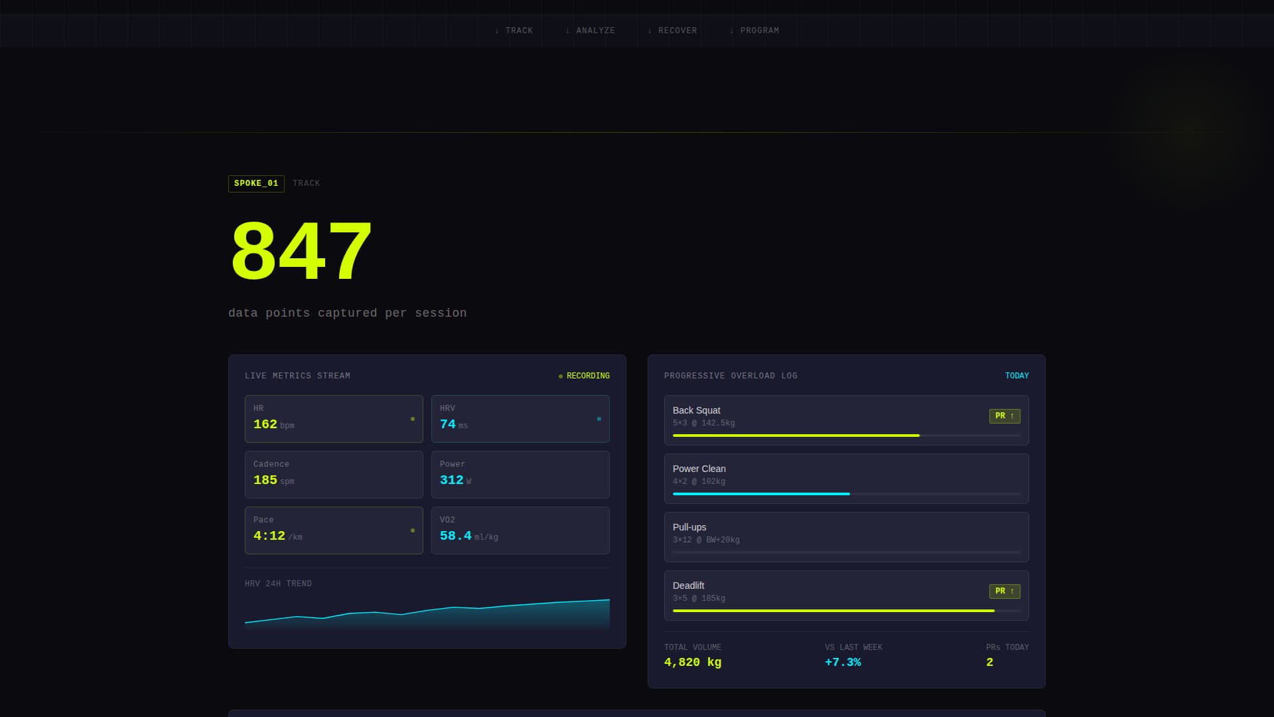The image size is (1274, 717).
Task: Select the Cadence 185 spm card
Action: (334, 475)
